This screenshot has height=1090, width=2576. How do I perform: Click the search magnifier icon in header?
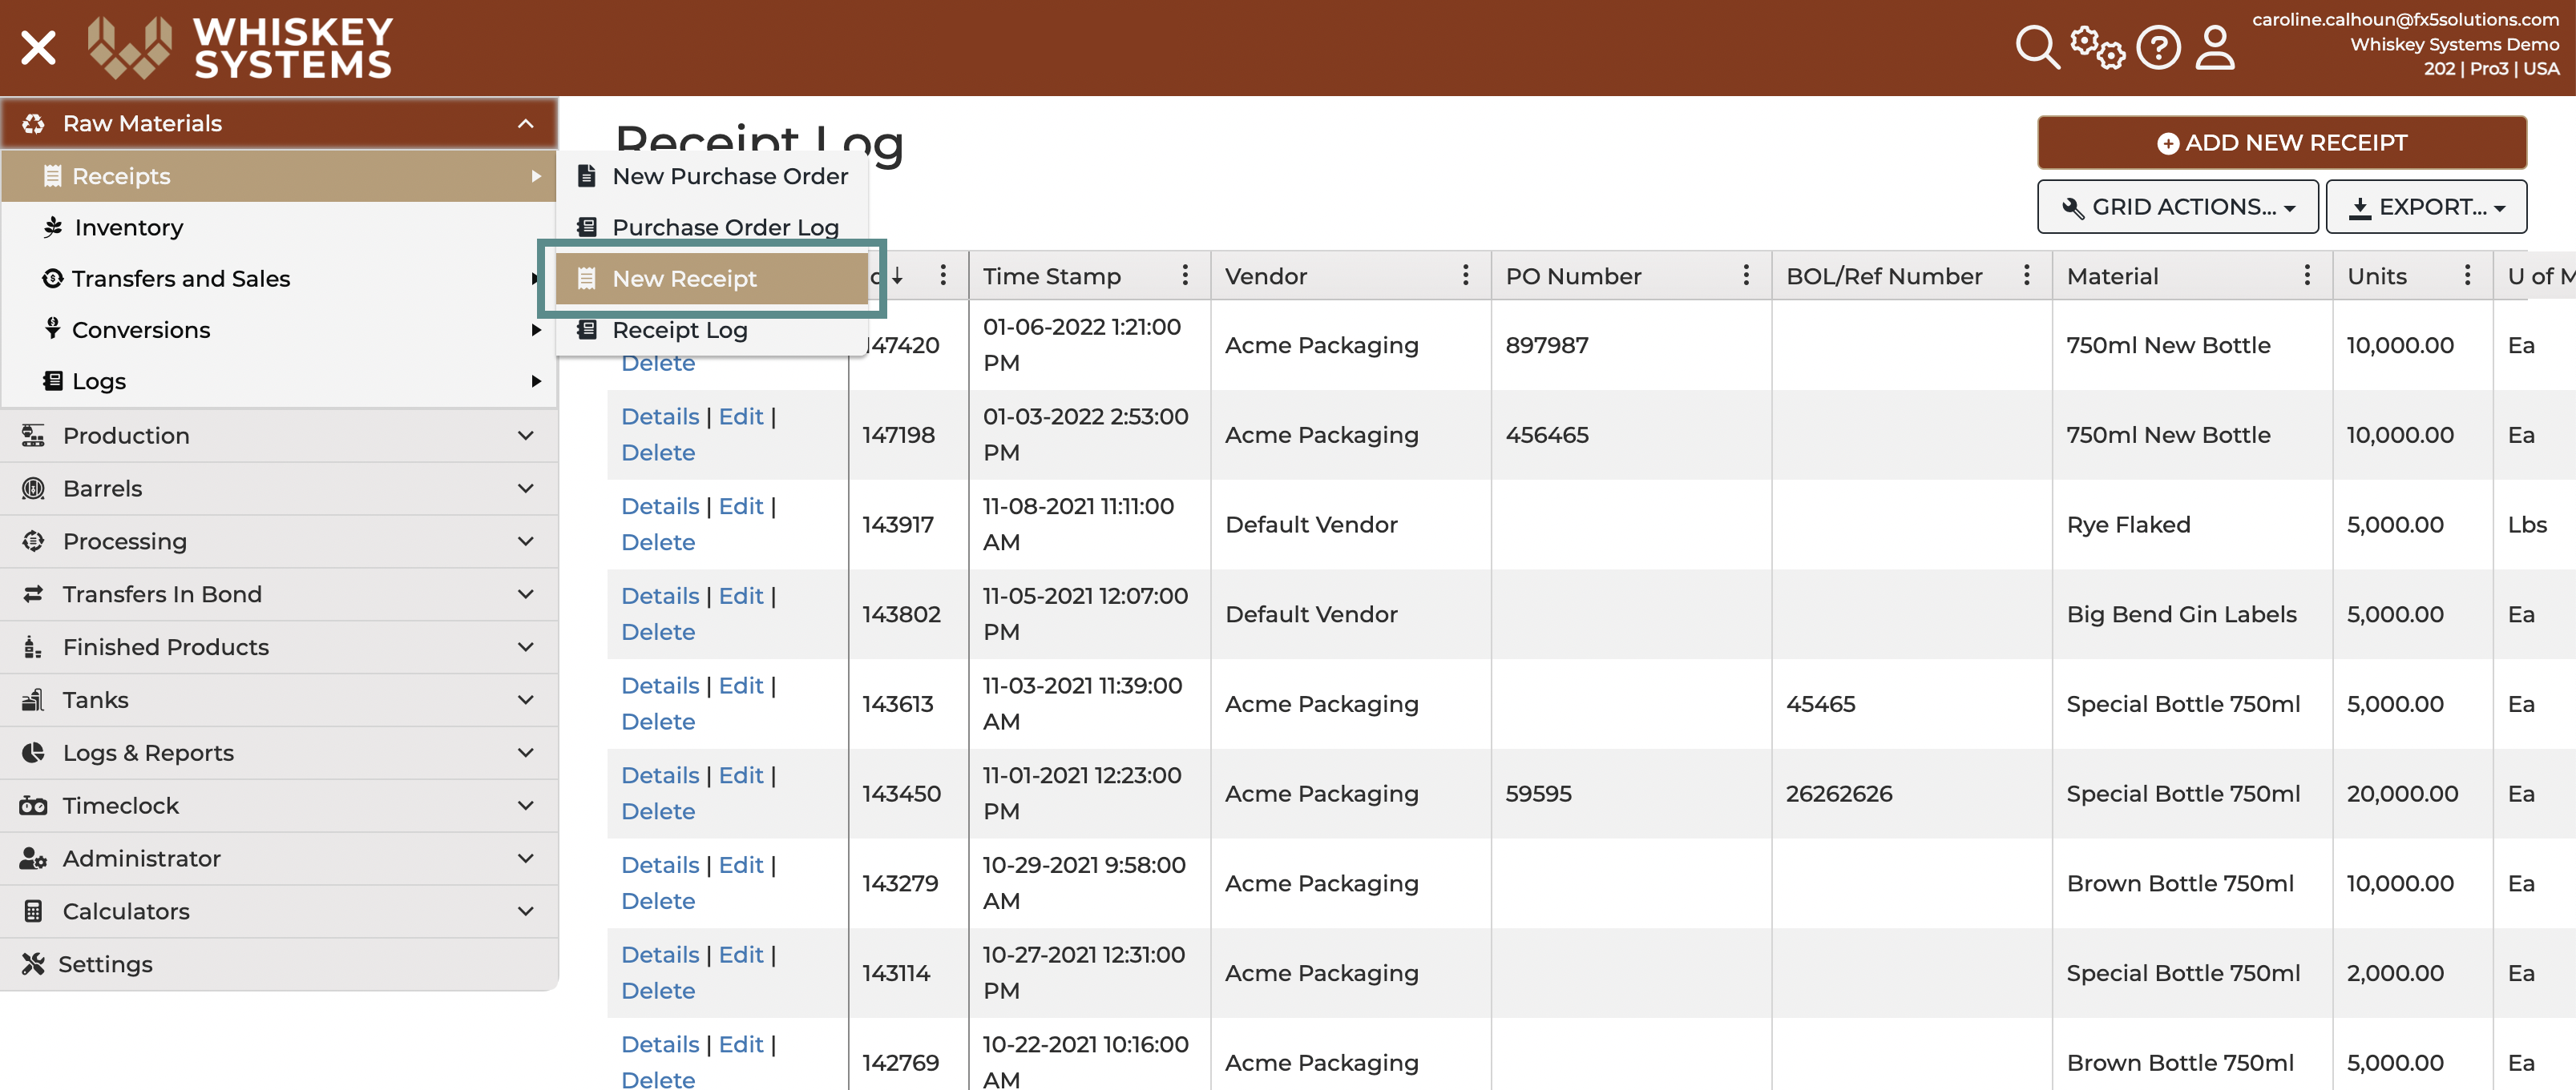2036,47
